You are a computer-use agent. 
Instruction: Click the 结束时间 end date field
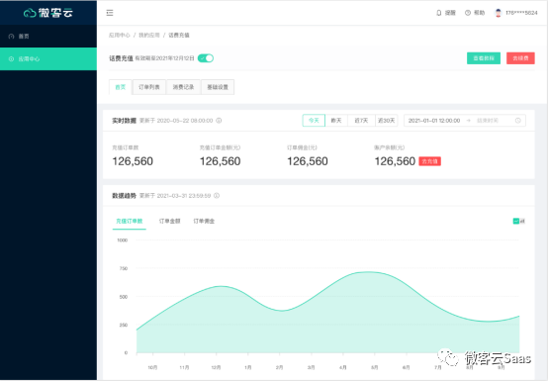488,121
